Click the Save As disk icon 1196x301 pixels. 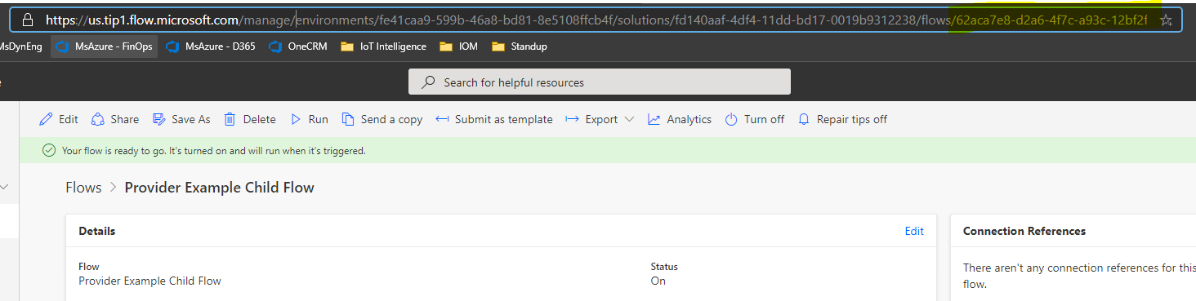pyautogui.click(x=159, y=119)
